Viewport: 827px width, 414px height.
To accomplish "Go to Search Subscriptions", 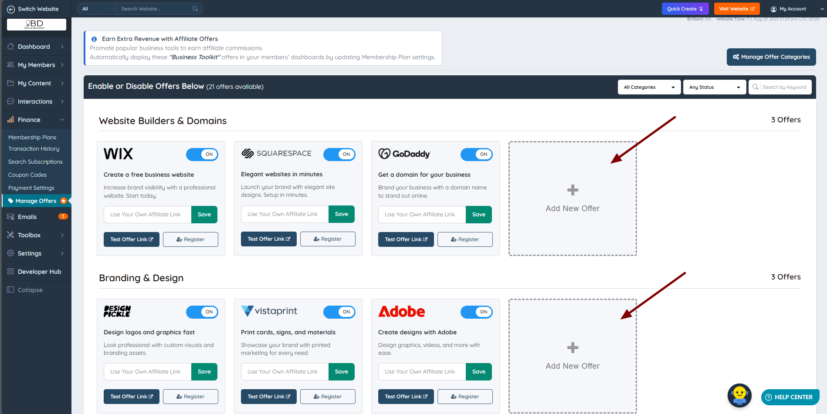I will (x=35, y=162).
